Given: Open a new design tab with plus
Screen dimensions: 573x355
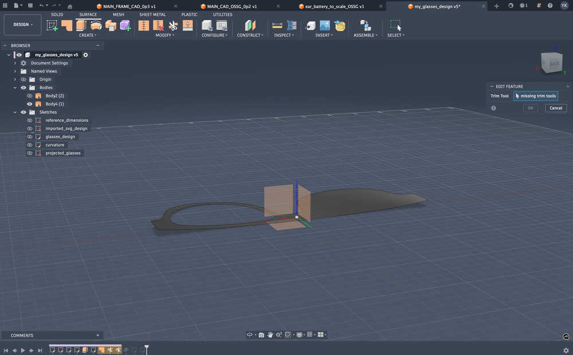Looking at the screenshot, I should pyautogui.click(x=496, y=6).
